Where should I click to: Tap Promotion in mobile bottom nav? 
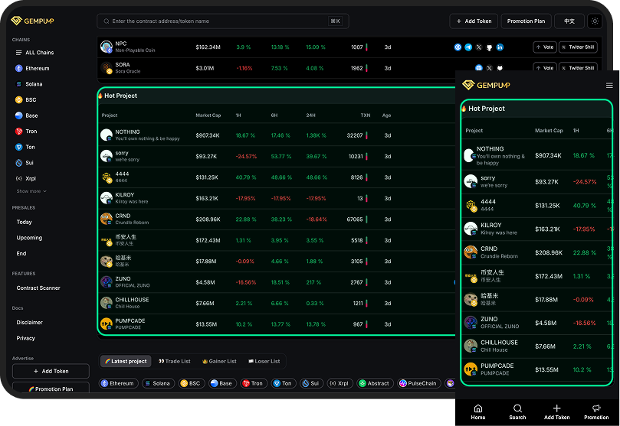(596, 412)
